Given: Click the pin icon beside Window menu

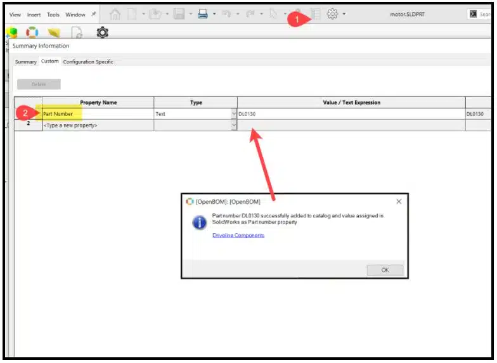Looking at the screenshot, I should 94,14.
